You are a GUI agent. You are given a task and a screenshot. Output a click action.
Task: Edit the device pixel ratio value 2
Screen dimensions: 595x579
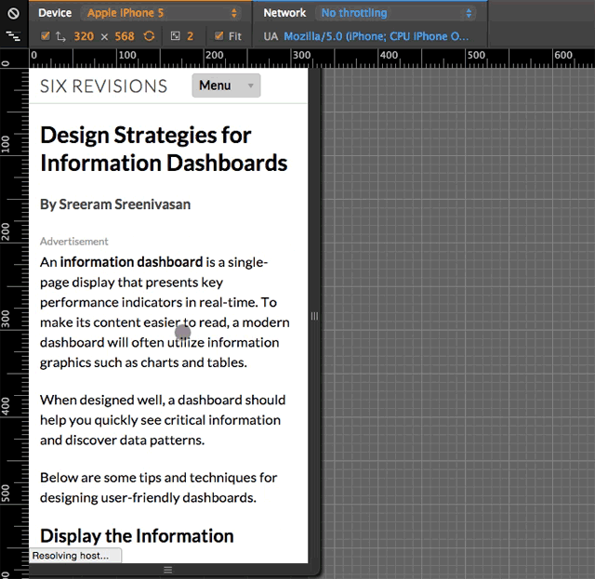click(191, 36)
